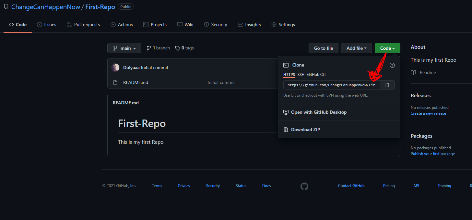This screenshot has width=472, height=220.
Task: Copy the clone URL with clipboard icon
Action: (387, 85)
